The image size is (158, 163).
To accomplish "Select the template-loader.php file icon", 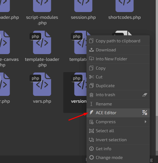I will click(x=42, y=43).
